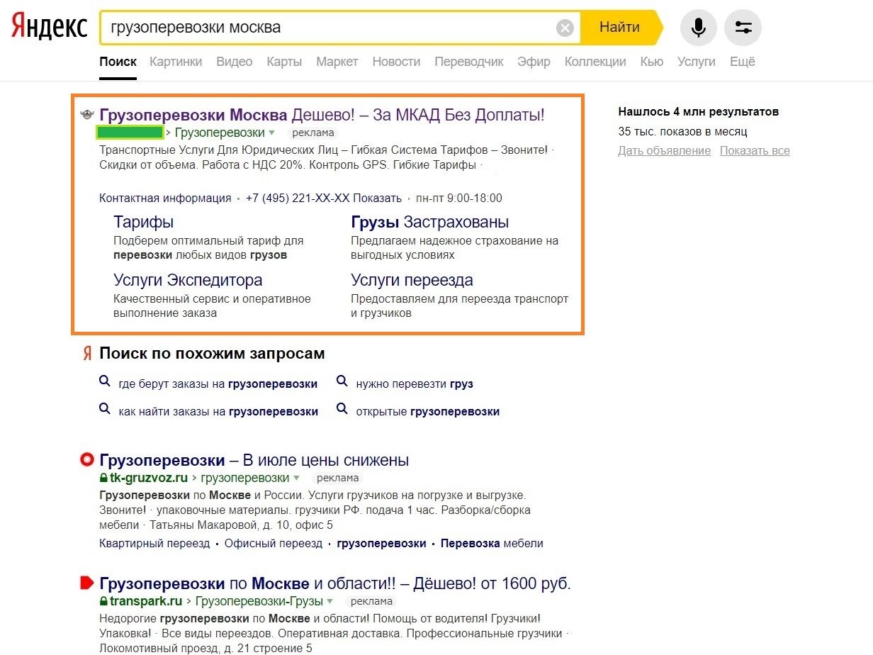The width and height of the screenshot is (873, 655).
Task: Click the Дать объявление link
Action: [664, 151]
